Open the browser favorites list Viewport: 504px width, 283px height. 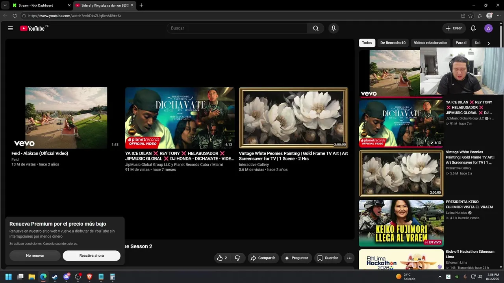click(x=480, y=16)
